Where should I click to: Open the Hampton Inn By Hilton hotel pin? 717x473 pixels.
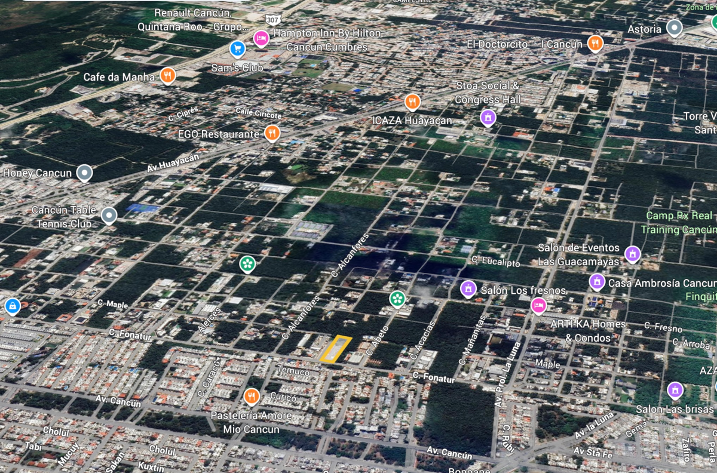261,38
